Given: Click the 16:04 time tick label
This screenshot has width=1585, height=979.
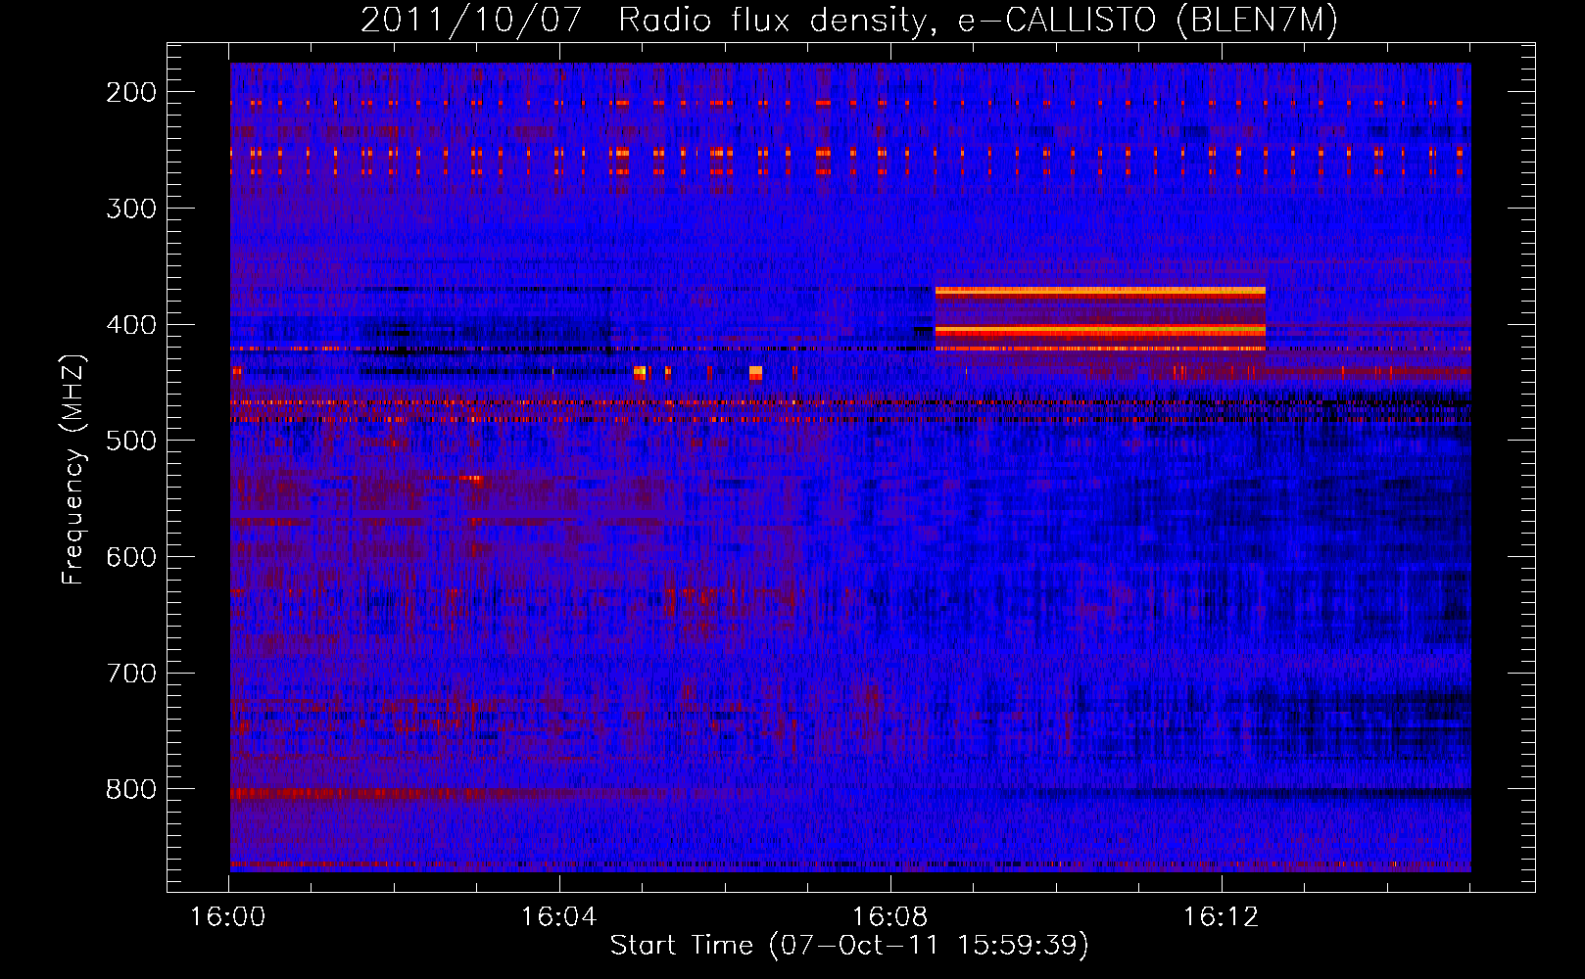Looking at the screenshot, I should click(559, 917).
